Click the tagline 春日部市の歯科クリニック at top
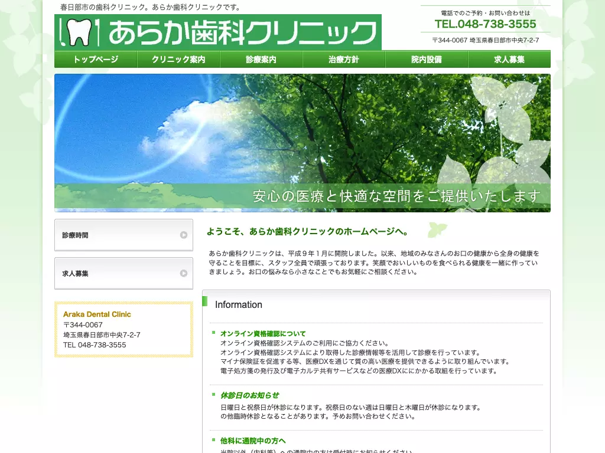Screen dimensions: 605x453 pos(151,7)
